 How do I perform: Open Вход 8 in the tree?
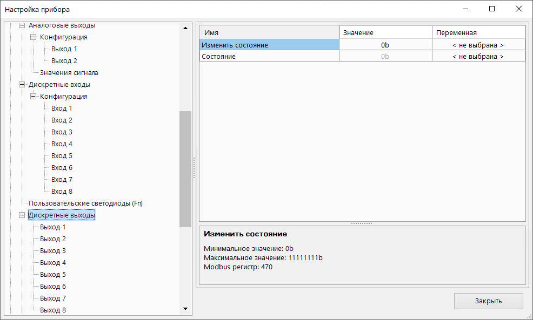(62, 192)
